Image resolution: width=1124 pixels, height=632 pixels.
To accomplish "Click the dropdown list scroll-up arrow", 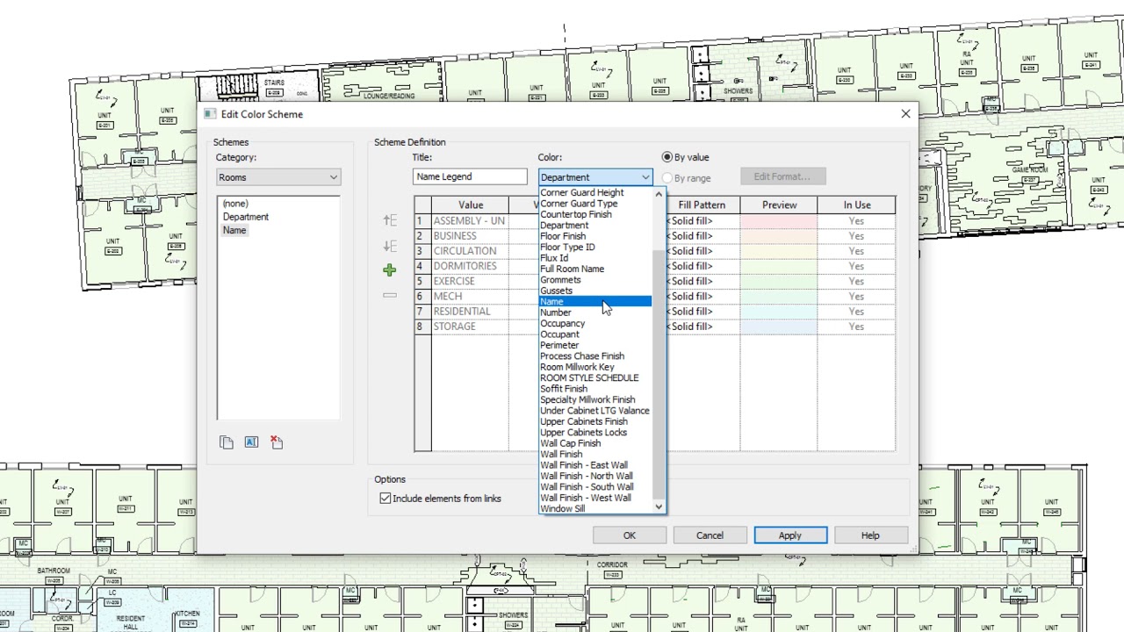I will 659,194.
